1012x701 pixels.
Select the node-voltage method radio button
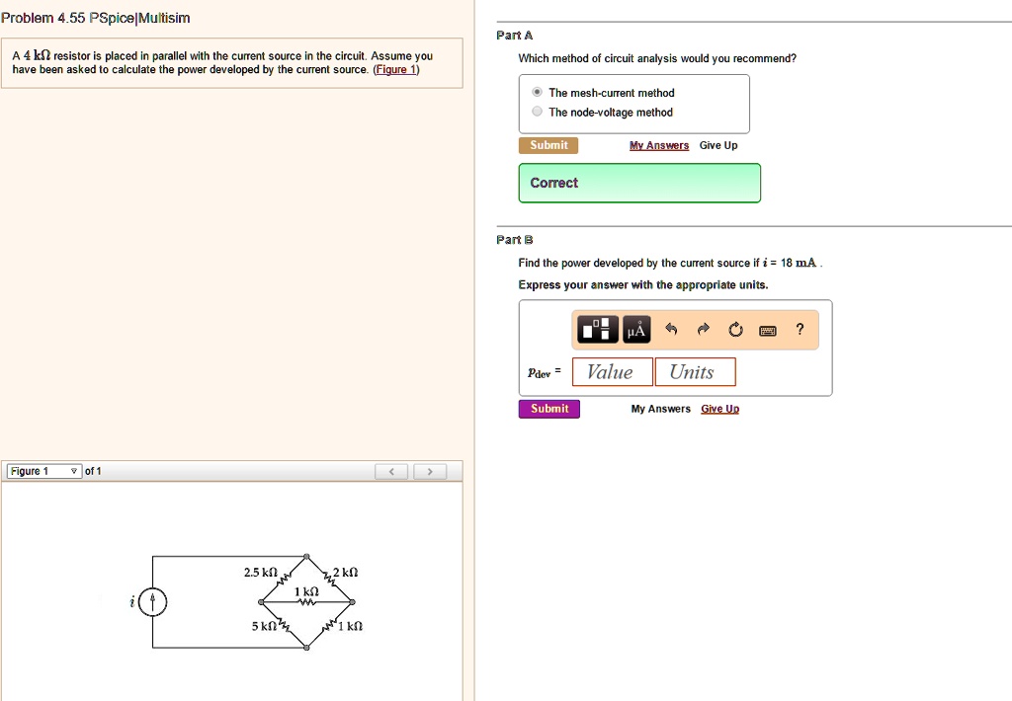(x=537, y=112)
